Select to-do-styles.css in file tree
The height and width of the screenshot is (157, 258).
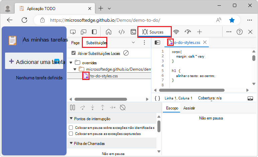click(104, 76)
